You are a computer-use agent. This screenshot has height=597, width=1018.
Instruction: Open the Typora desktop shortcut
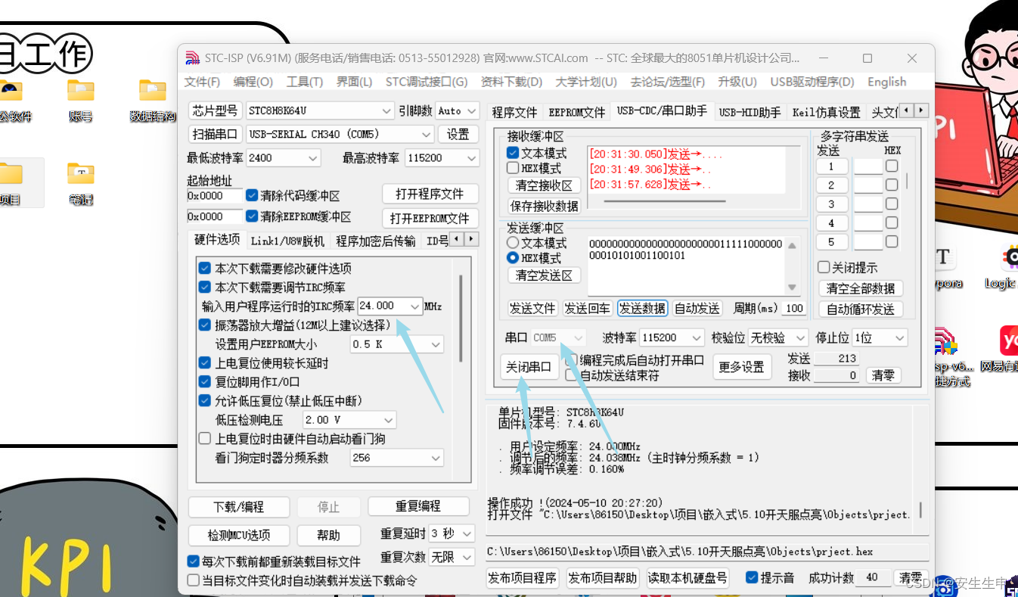(x=944, y=267)
